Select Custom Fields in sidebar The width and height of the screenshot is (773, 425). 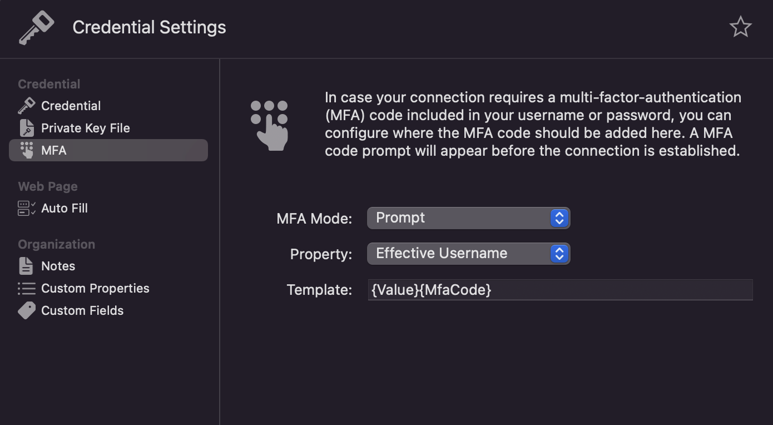tap(82, 310)
